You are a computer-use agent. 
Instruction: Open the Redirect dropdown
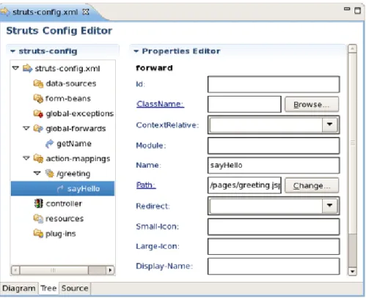coord(329,205)
